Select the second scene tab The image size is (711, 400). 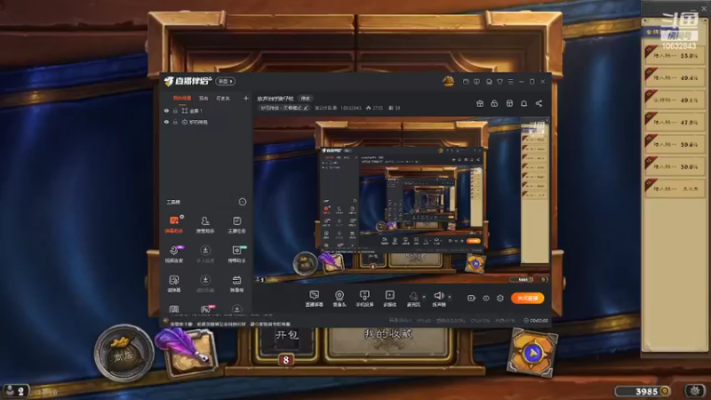pos(204,98)
